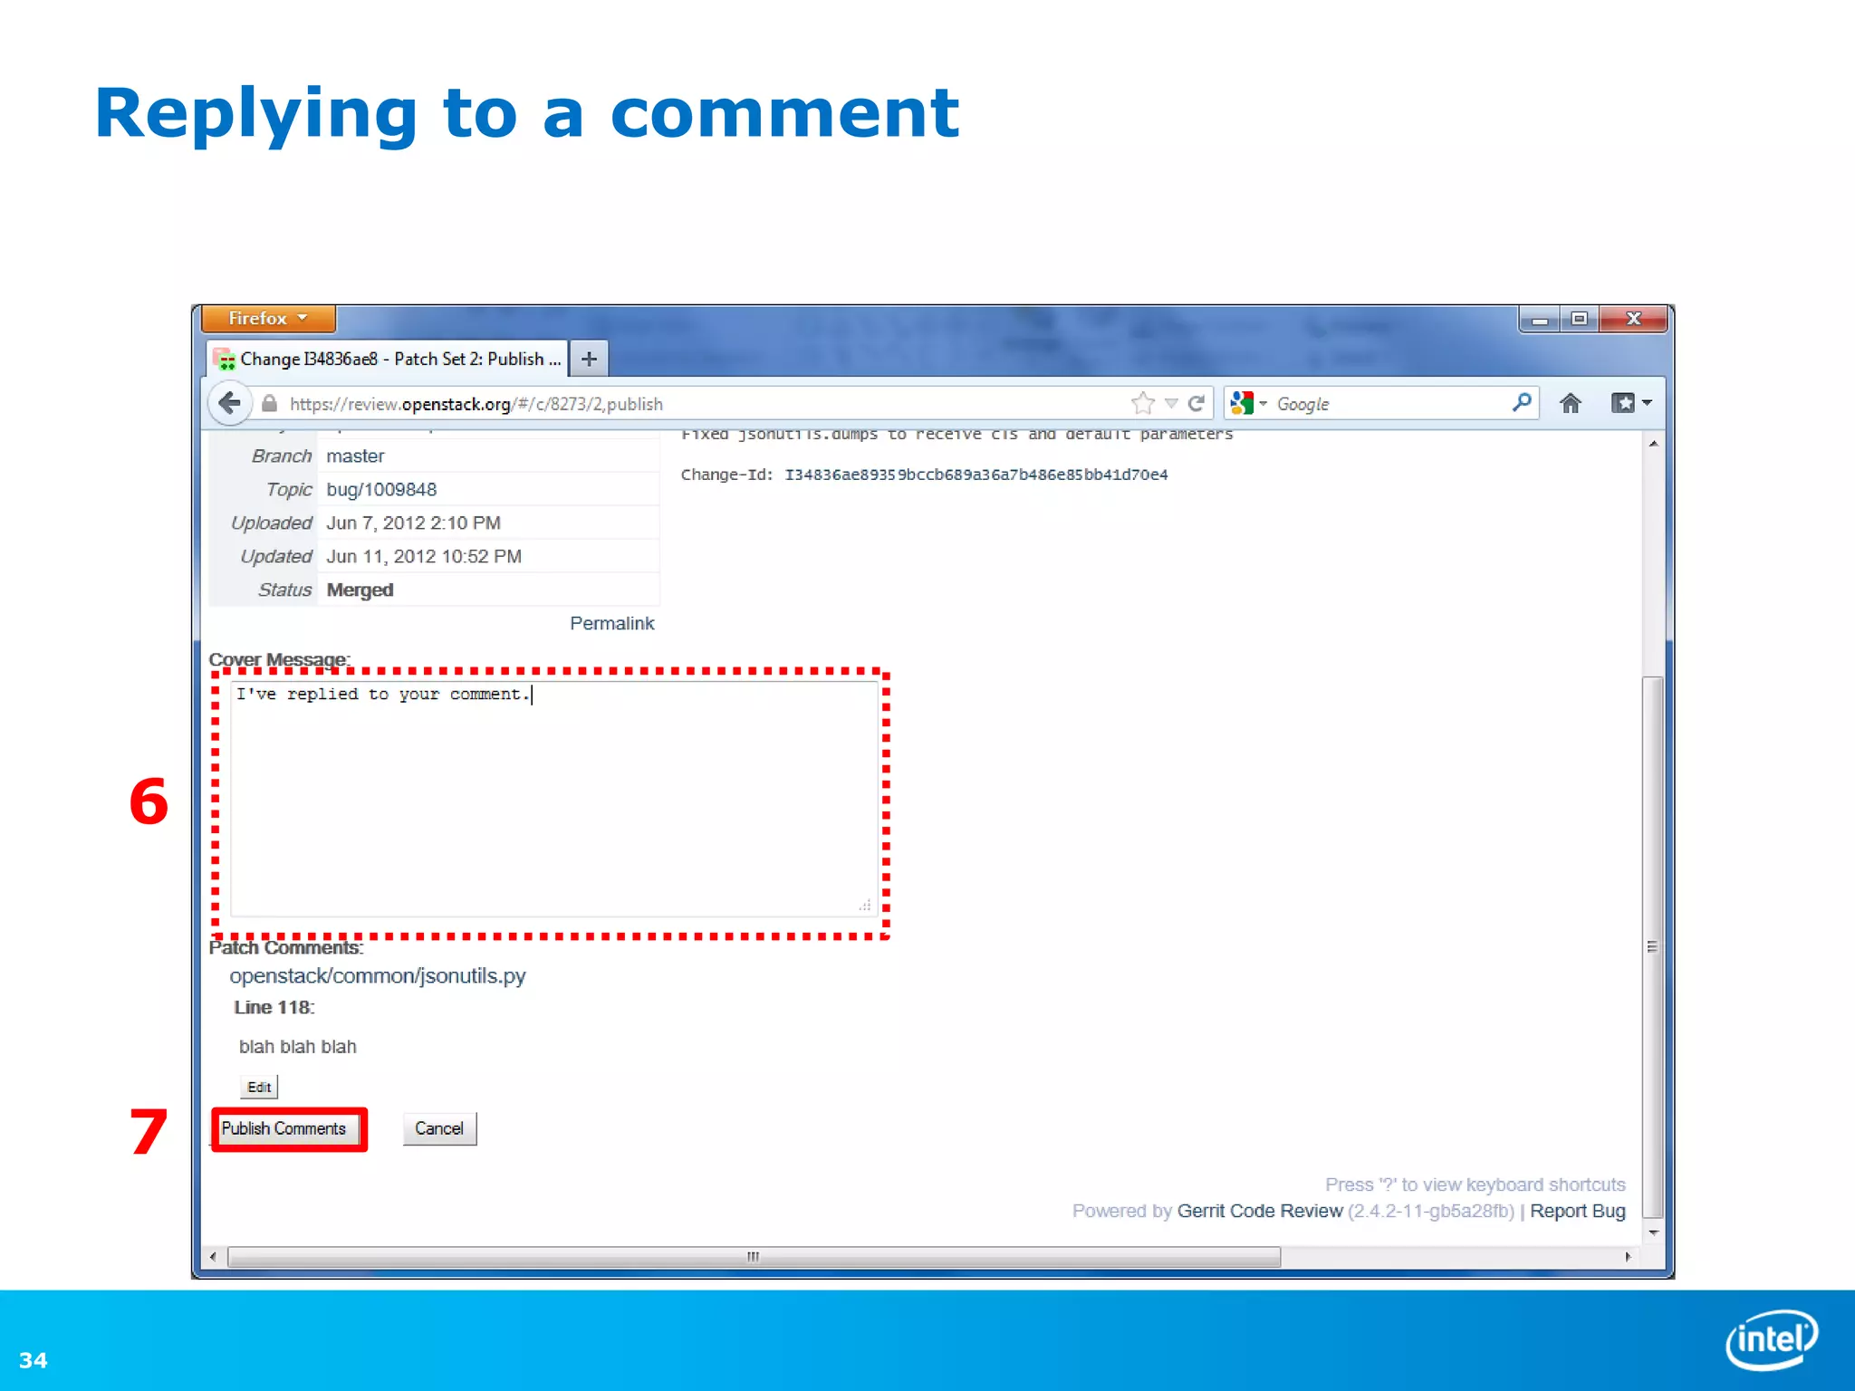
Task: Click the back navigation arrow
Action: (x=229, y=403)
